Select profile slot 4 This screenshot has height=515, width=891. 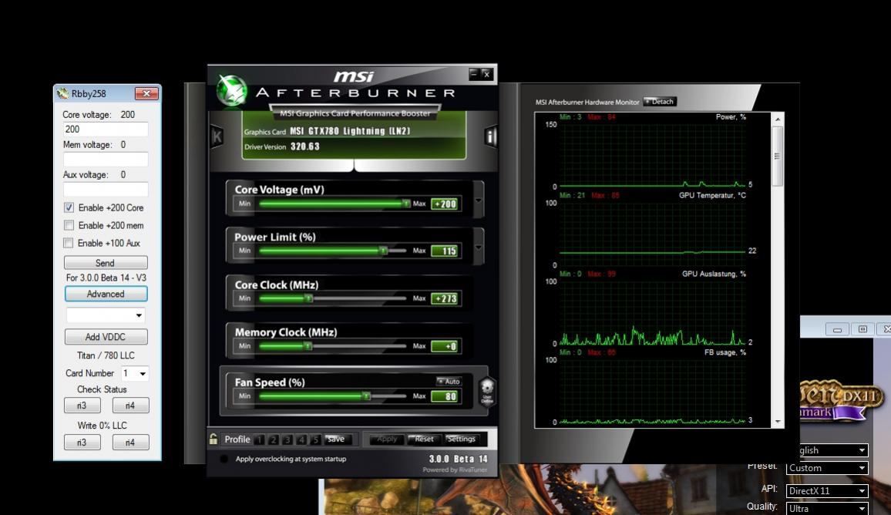301,439
